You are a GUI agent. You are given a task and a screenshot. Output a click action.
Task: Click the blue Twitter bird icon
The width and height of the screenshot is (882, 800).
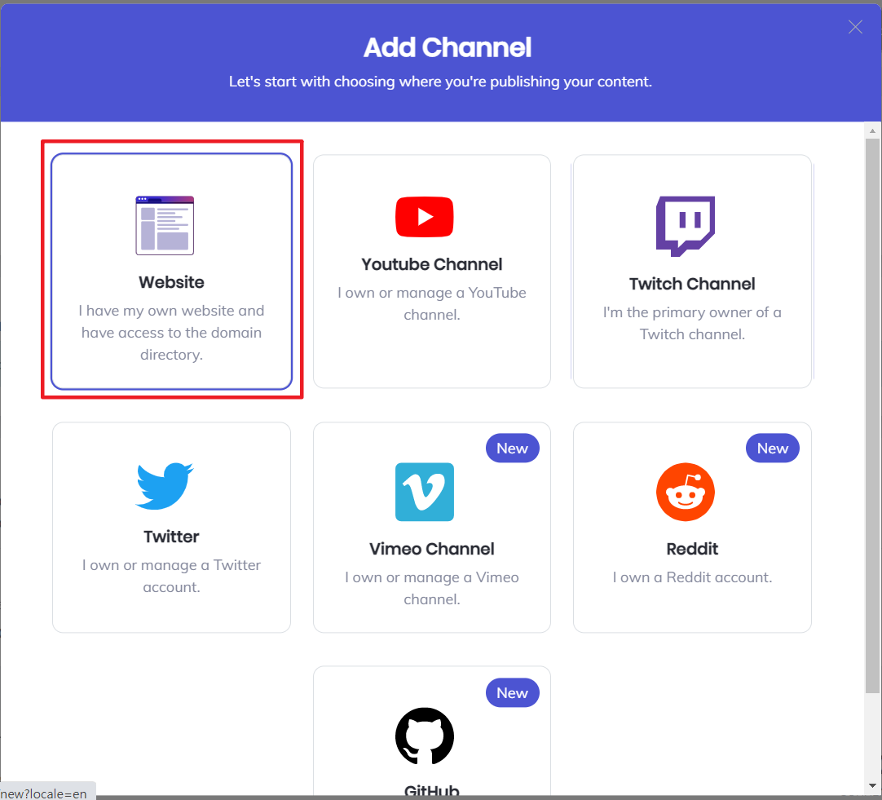(x=165, y=487)
